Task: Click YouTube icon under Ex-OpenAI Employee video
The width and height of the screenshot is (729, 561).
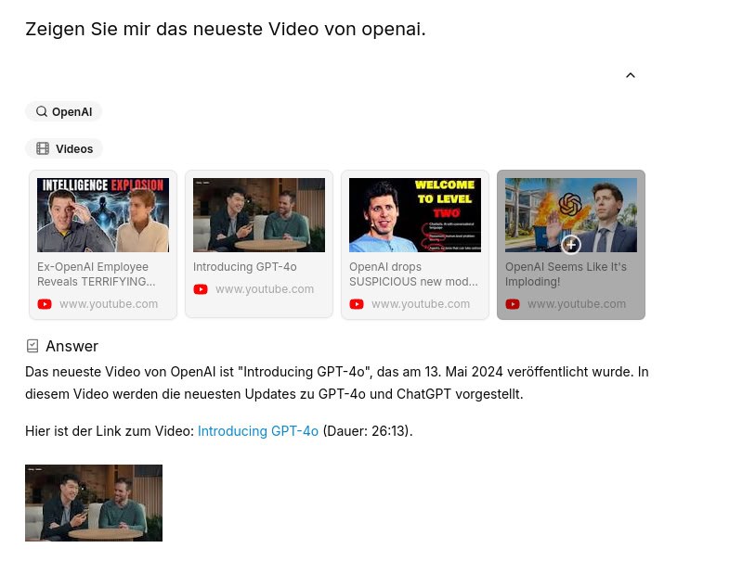Action: [x=45, y=304]
